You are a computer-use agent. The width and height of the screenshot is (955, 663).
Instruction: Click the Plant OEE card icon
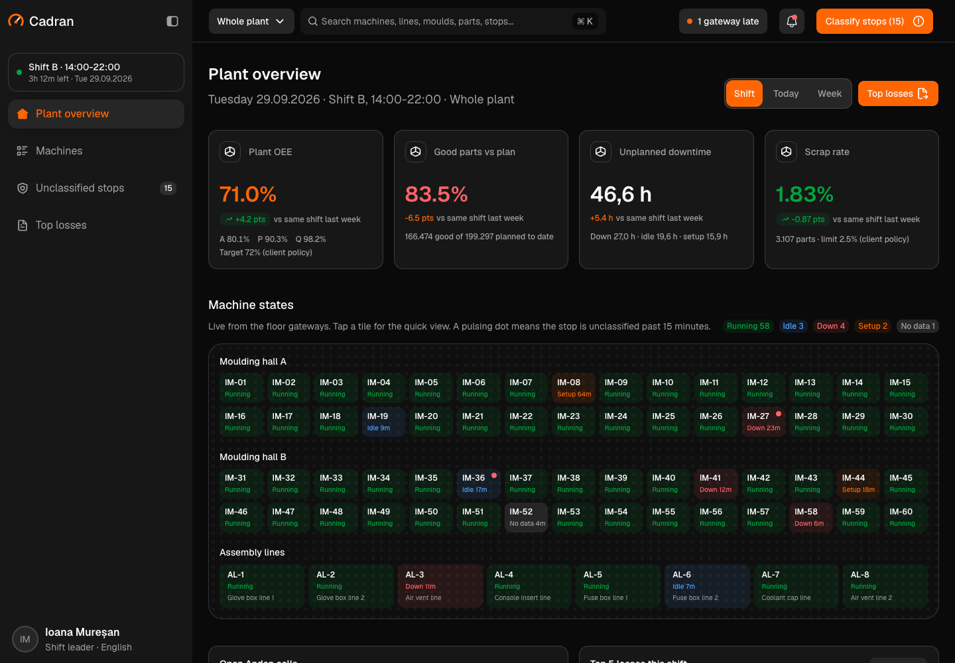pyautogui.click(x=230, y=152)
